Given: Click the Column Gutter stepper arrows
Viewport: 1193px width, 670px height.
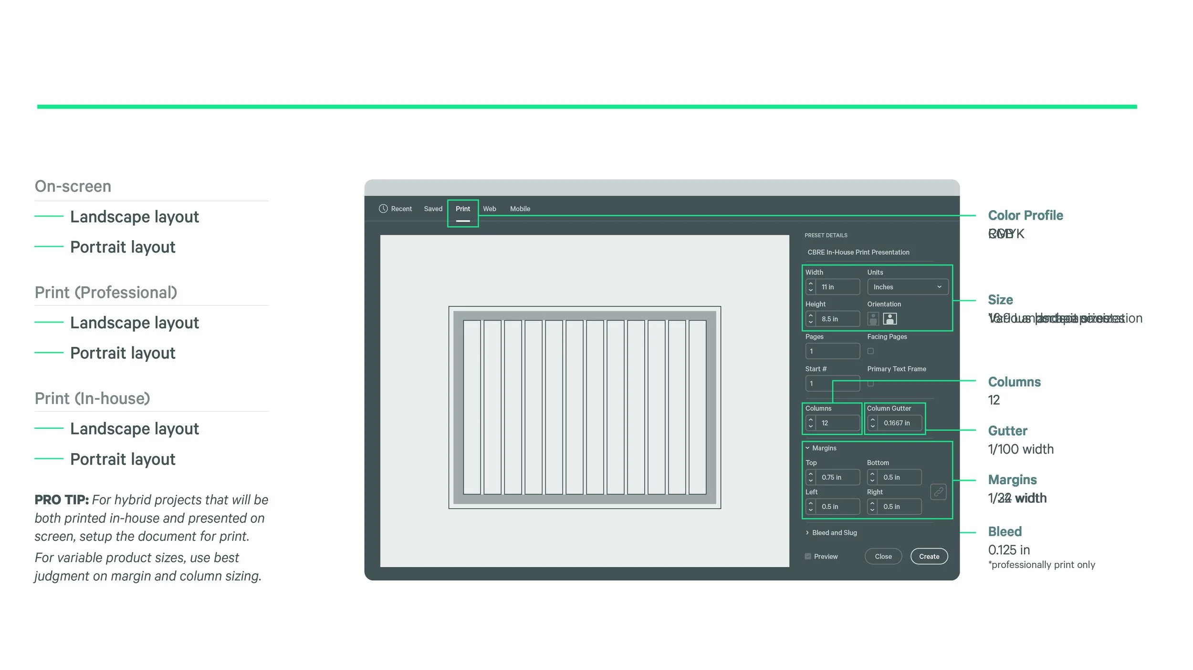Looking at the screenshot, I should click(x=872, y=423).
